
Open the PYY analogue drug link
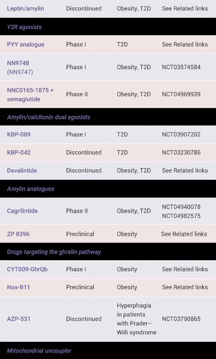tap(26, 44)
